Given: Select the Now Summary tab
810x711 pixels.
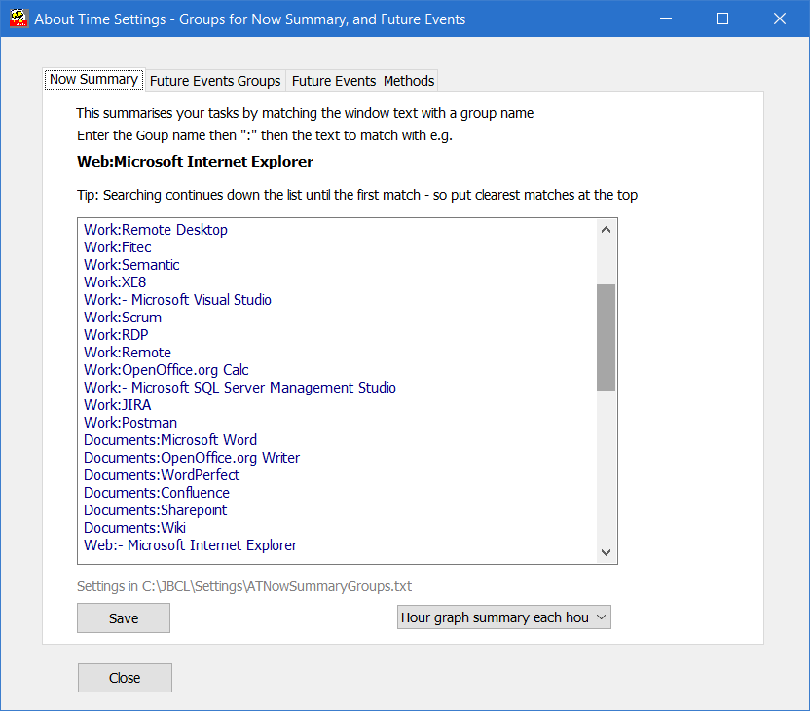Looking at the screenshot, I should coord(92,80).
